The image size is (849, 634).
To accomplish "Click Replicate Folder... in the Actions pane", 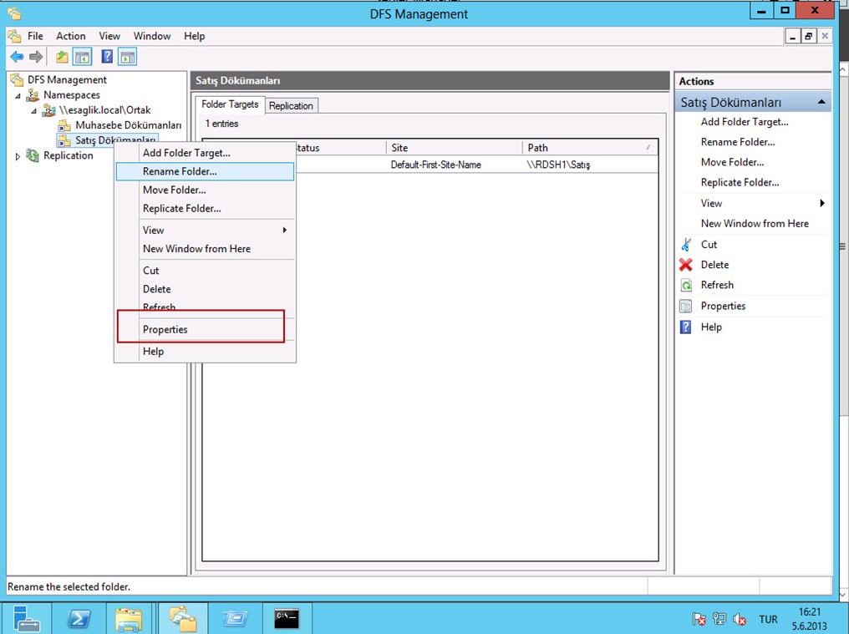I will [740, 182].
